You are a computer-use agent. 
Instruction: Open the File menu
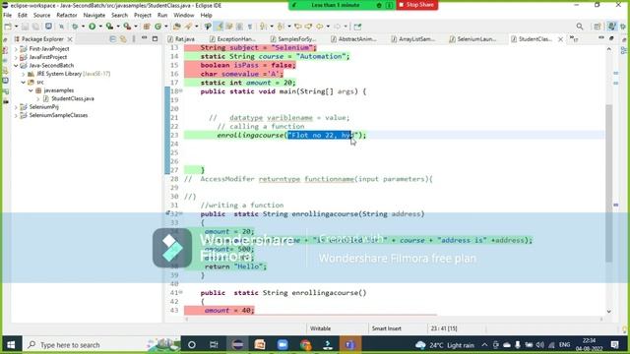point(7,15)
